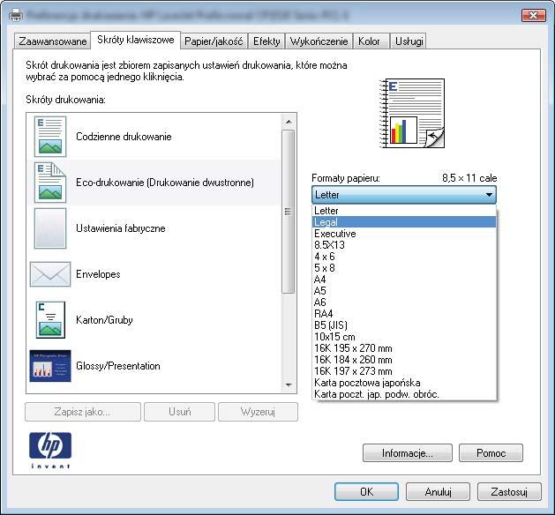Click the HP invent logo
This screenshot has width=555, height=515.
50,450
